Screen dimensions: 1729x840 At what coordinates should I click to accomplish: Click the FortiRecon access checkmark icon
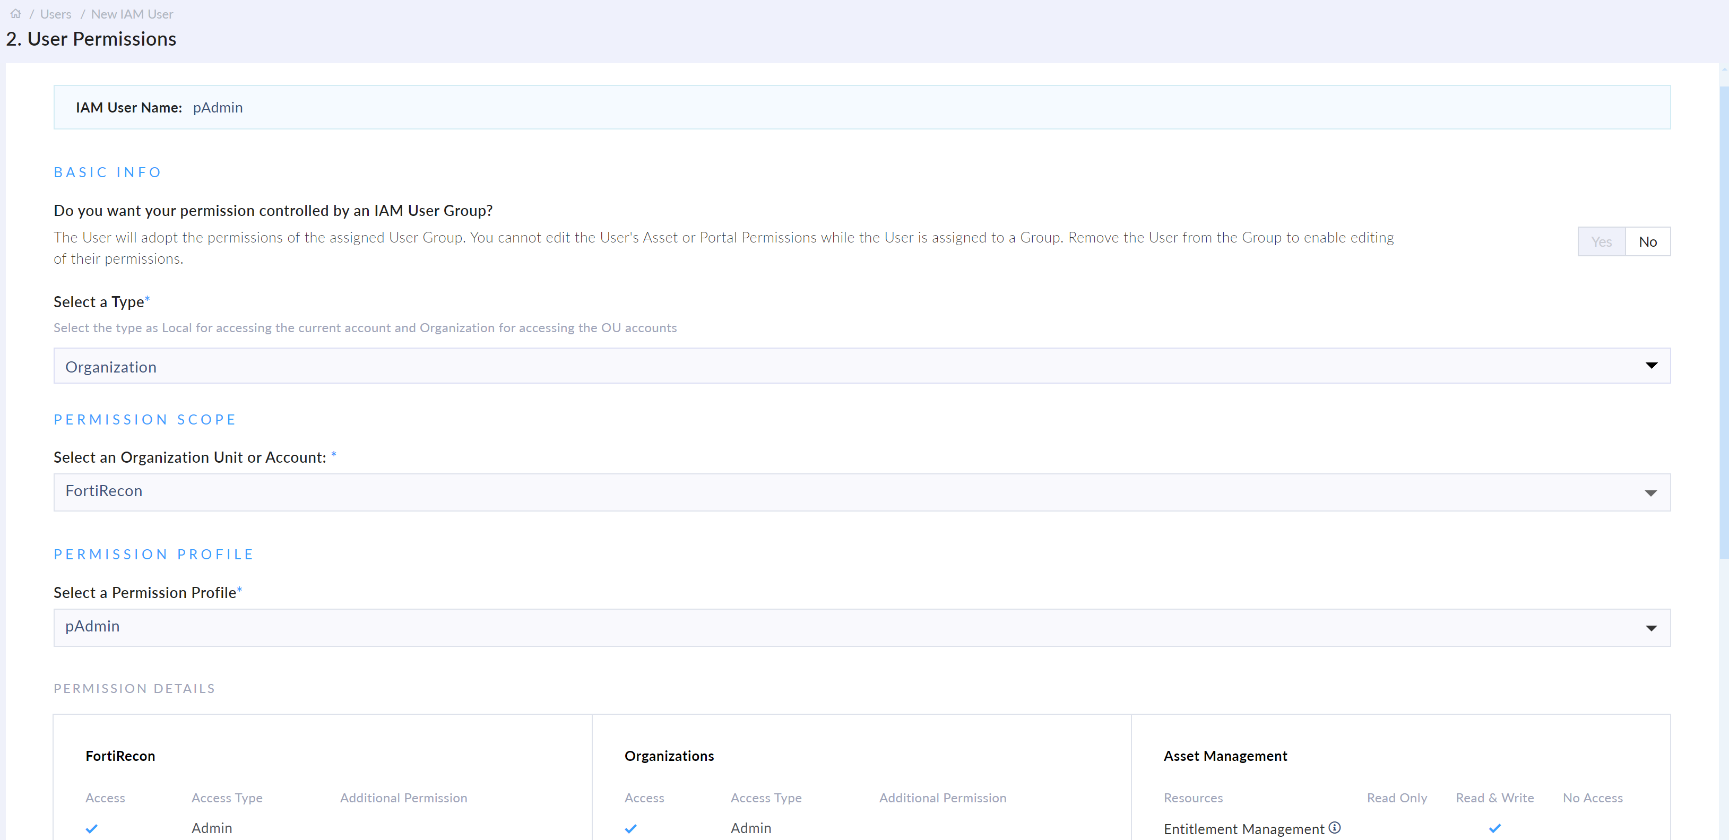click(x=92, y=829)
